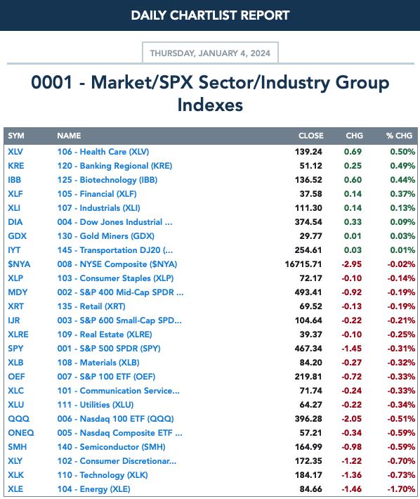Click the SYM column header

point(16,136)
